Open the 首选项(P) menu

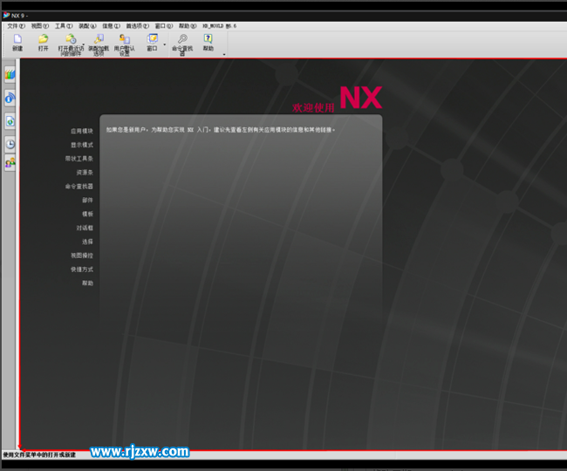[138, 26]
